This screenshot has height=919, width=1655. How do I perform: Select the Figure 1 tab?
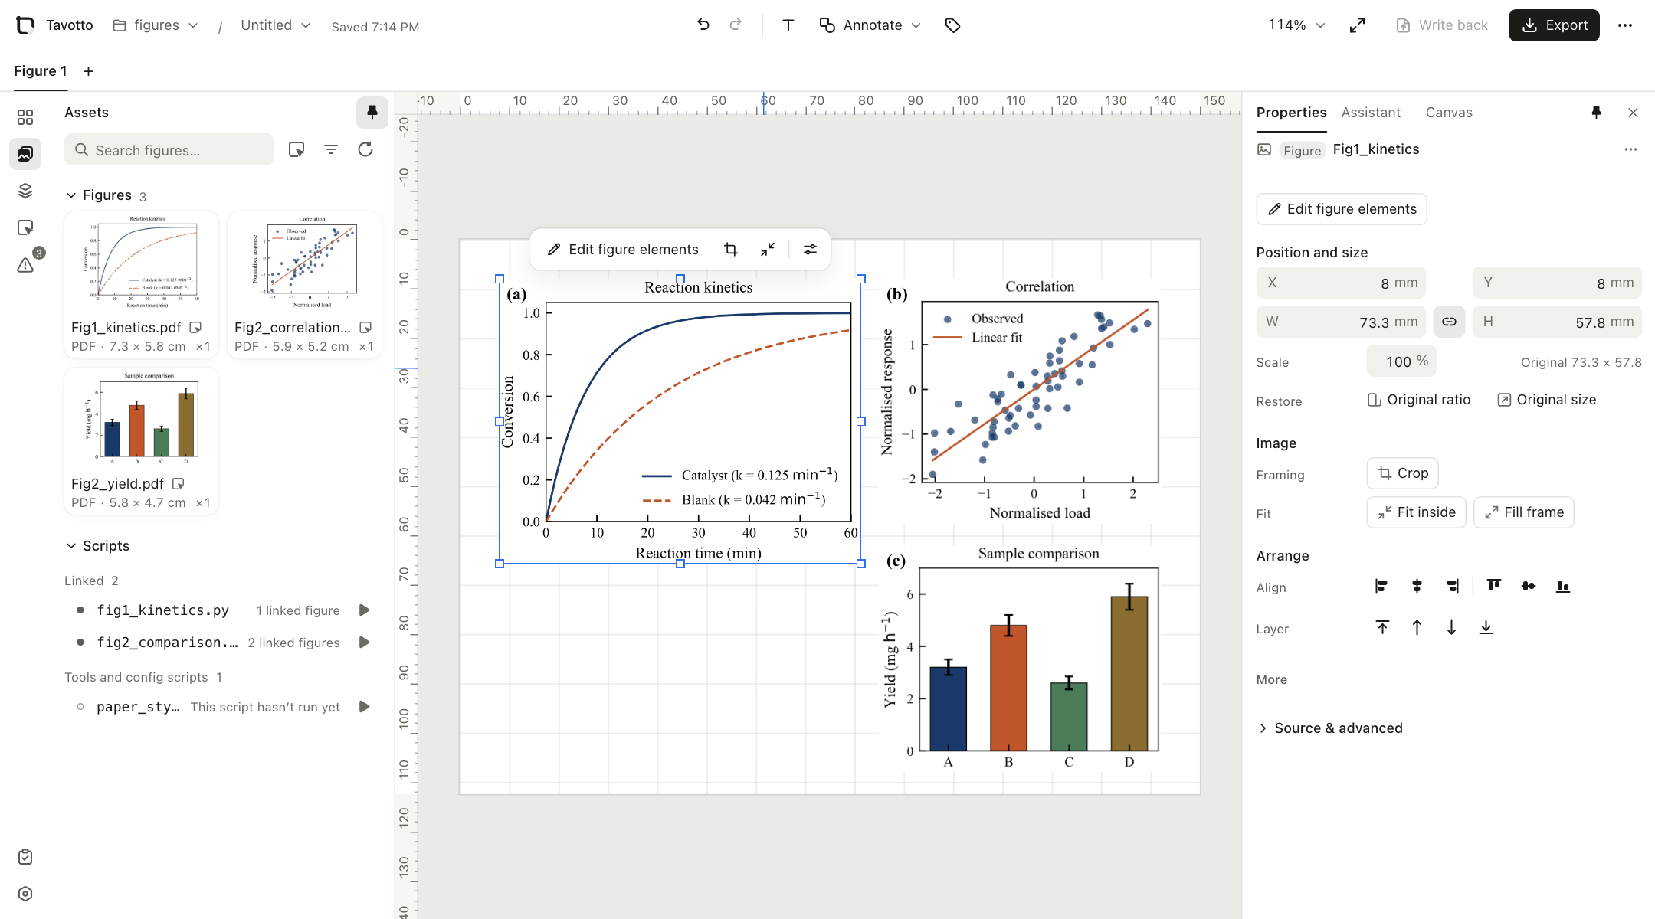point(41,71)
